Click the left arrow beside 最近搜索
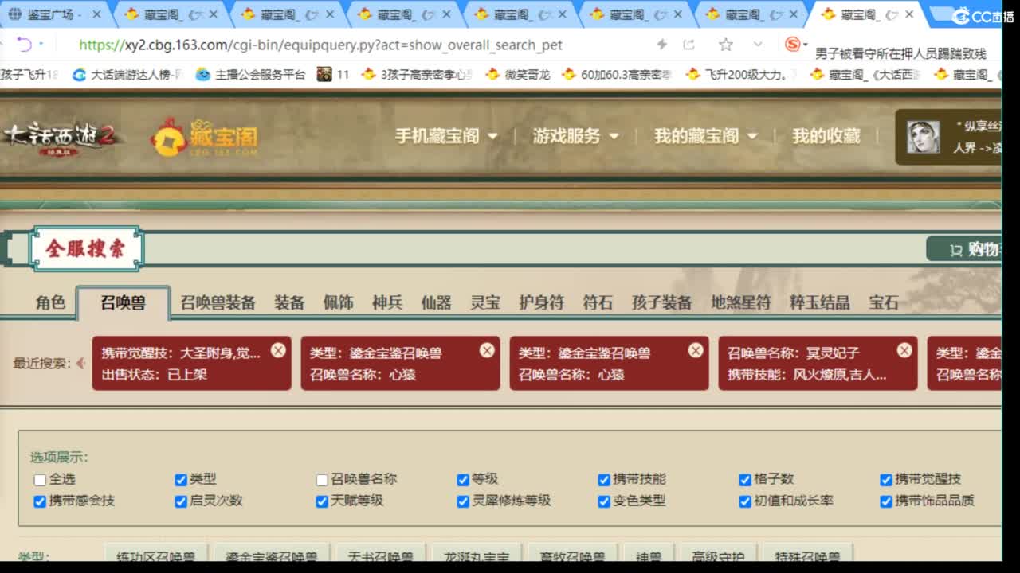The width and height of the screenshot is (1020, 573). [x=80, y=364]
